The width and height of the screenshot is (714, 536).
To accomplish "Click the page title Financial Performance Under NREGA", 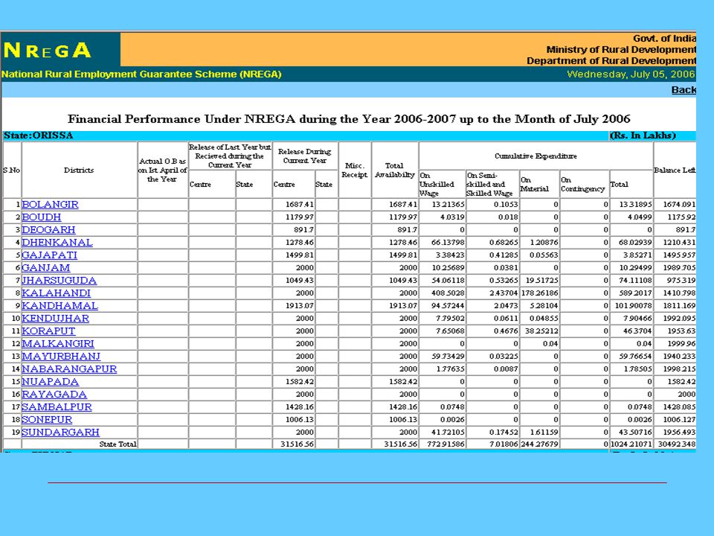I will pos(349,119).
